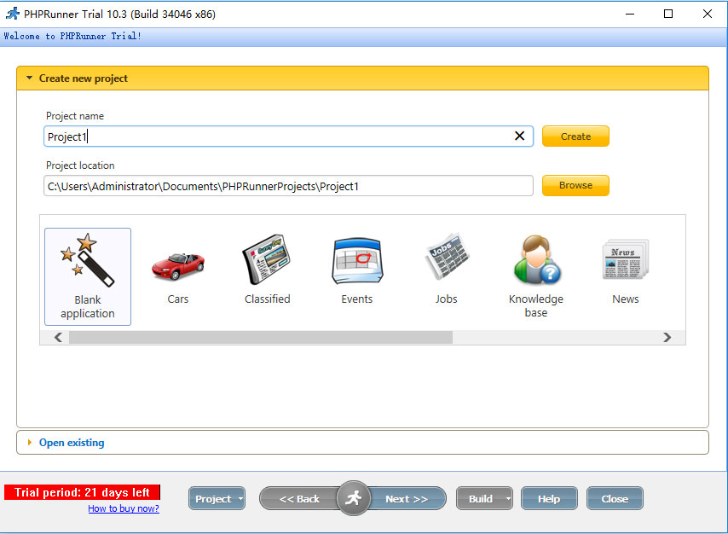Select the Blank application template

[x=88, y=276]
